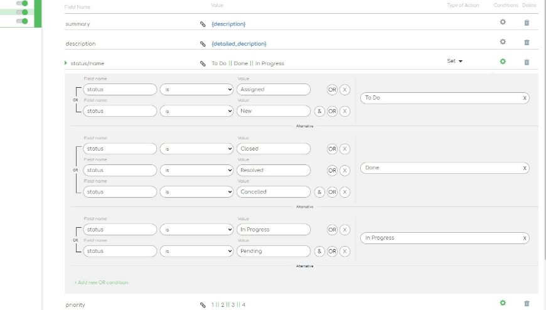546x310 pixels.
Task: Click '+ Add new OR condition'
Action: [100, 282]
